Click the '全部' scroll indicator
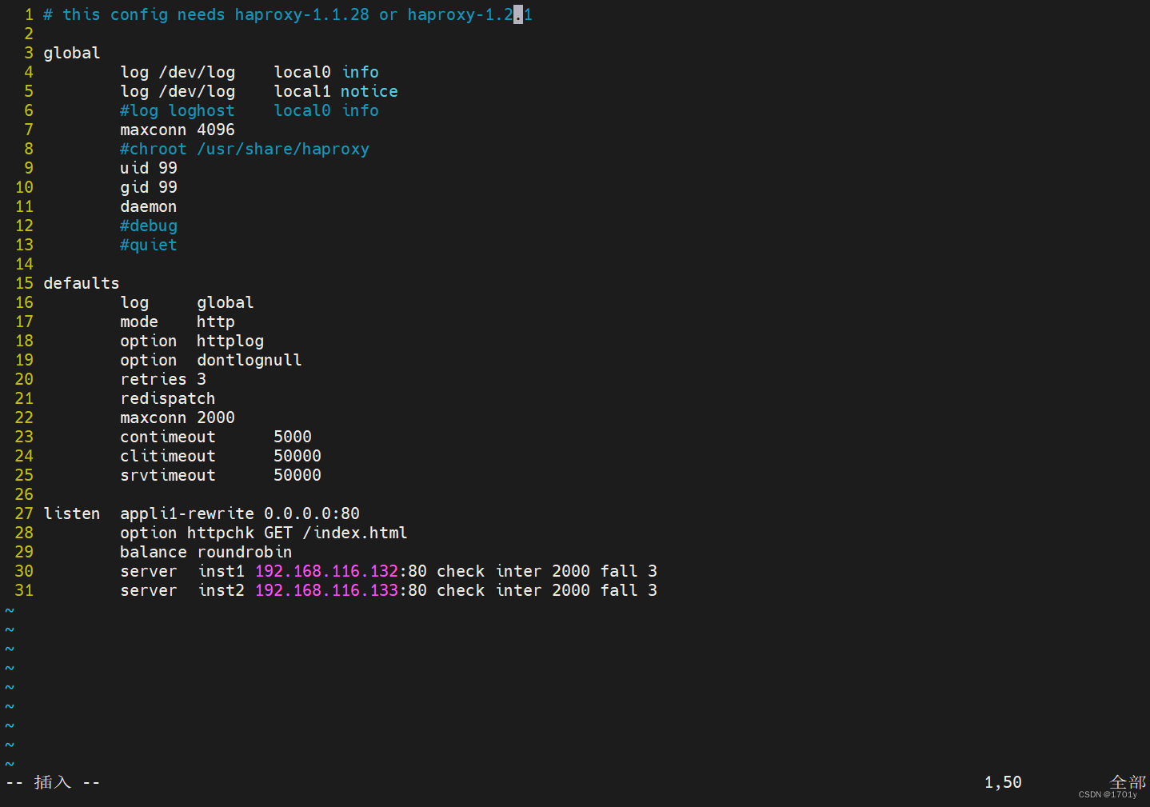This screenshot has width=1150, height=807. [x=1128, y=782]
